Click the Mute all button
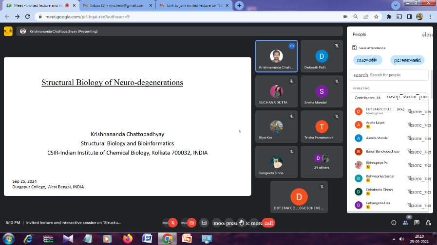The width and height of the screenshot is (437, 245). click(x=368, y=60)
